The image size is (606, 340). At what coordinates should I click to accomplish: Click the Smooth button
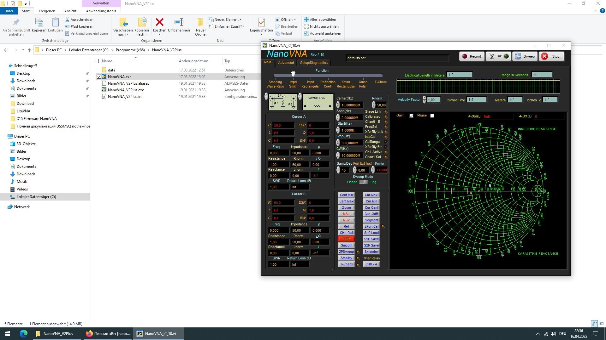click(346, 245)
